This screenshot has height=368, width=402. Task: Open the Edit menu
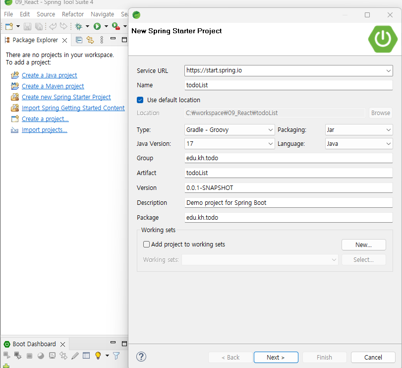click(25, 14)
